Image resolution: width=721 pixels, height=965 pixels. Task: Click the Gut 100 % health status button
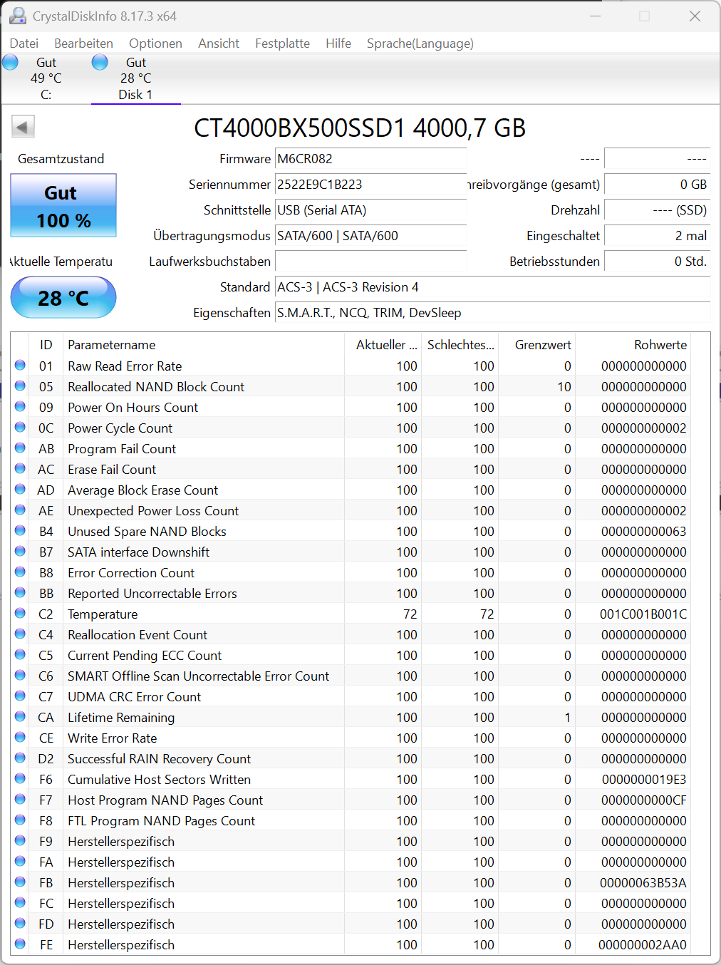tap(63, 205)
